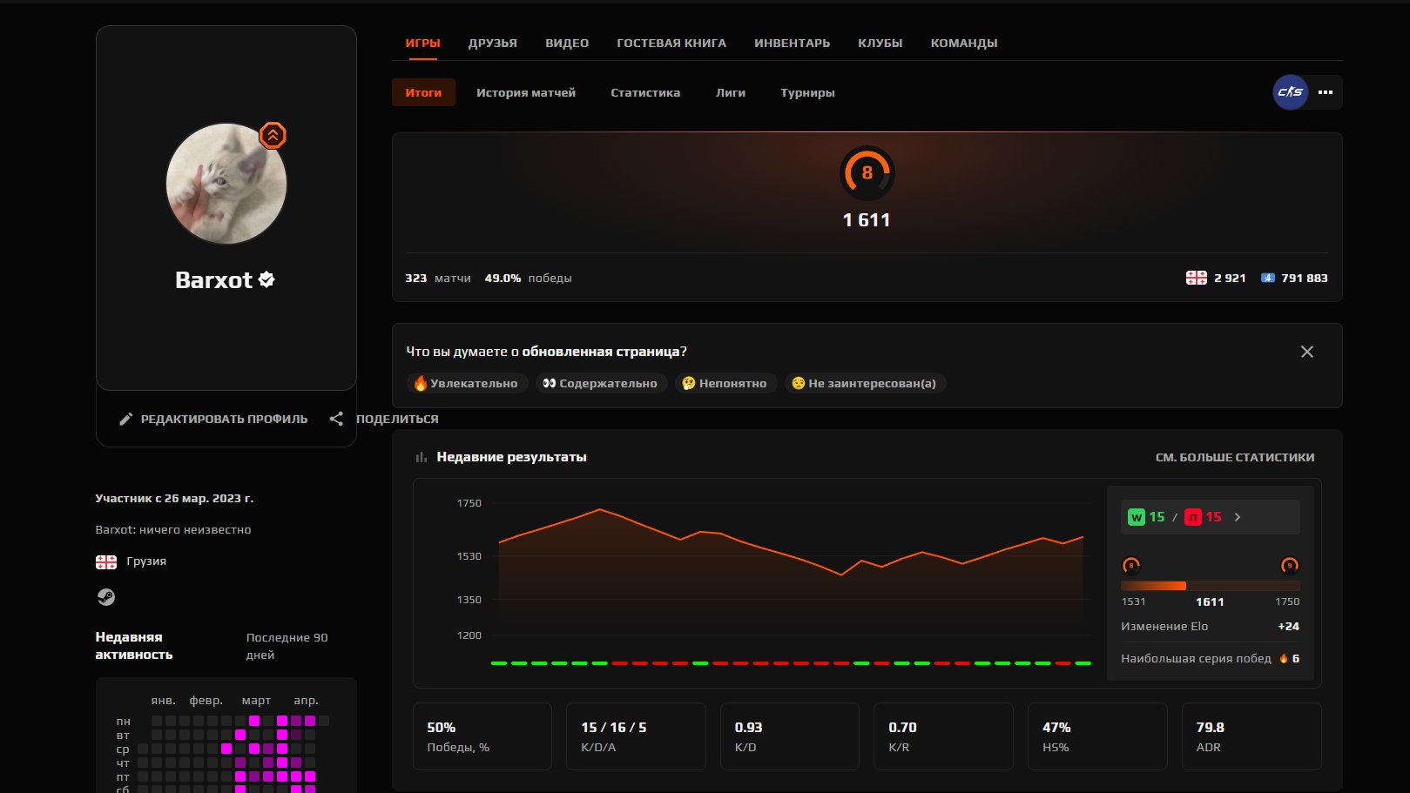Open the ВИДЕО tab
Image resolution: width=1410 pixels, height=793 pixels.
[567, 43]
